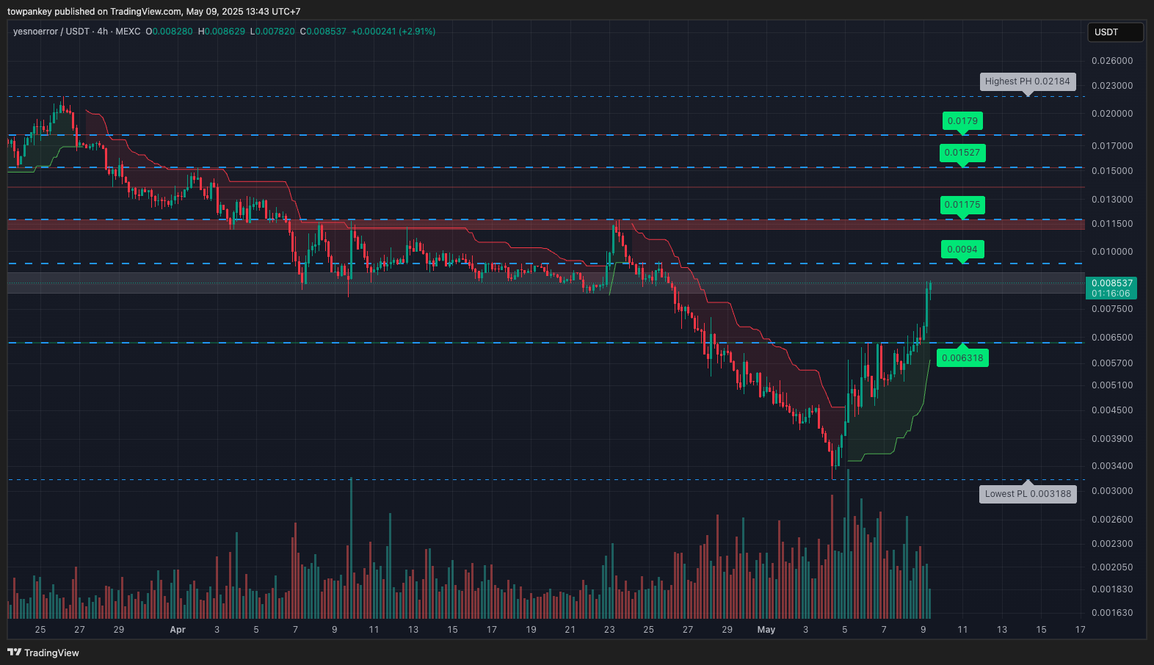
Task: Select the Highest PH 0.02184 label
Action: point(1027,81)
